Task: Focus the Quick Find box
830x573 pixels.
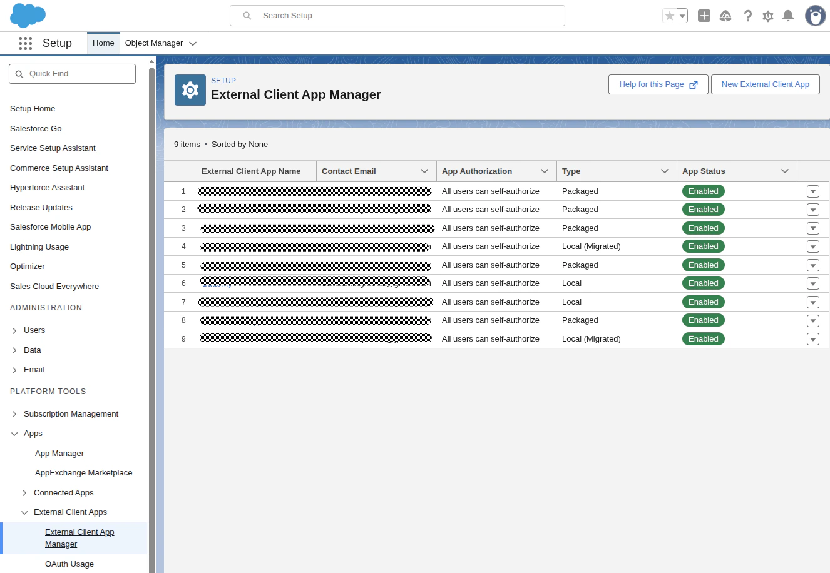Action: (72, 74)
